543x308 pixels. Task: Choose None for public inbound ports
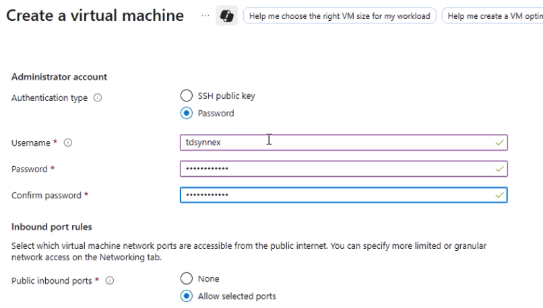click(187, 278)
